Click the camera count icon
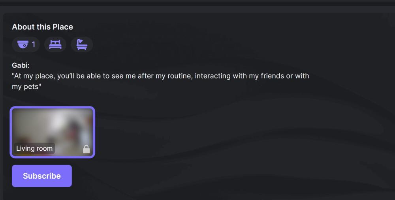395x200 pixels. tap(23, 45)
